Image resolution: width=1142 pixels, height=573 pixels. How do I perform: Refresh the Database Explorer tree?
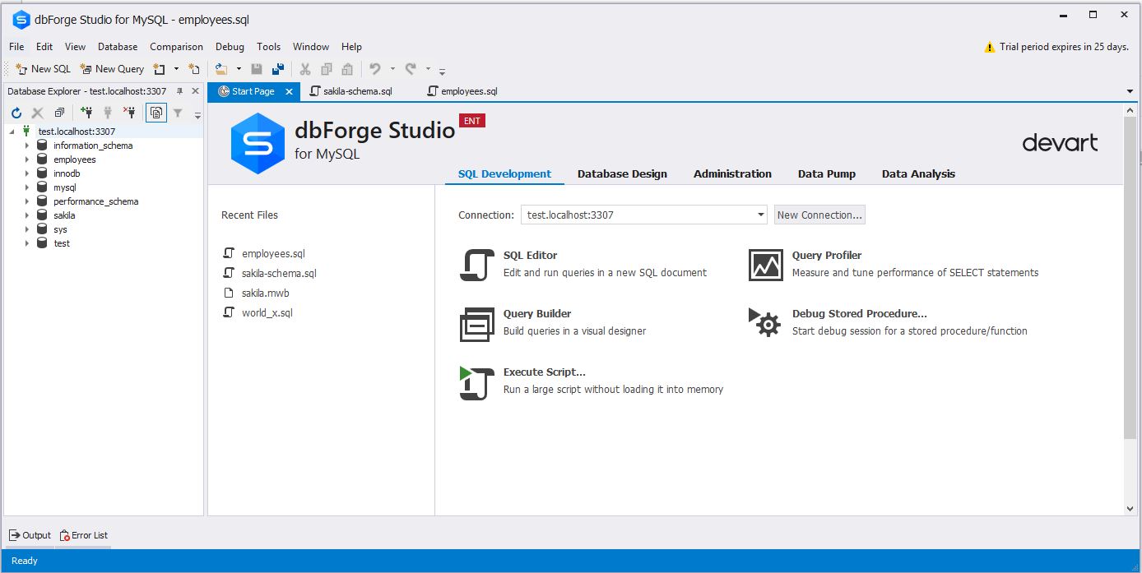tap(16, 113)
